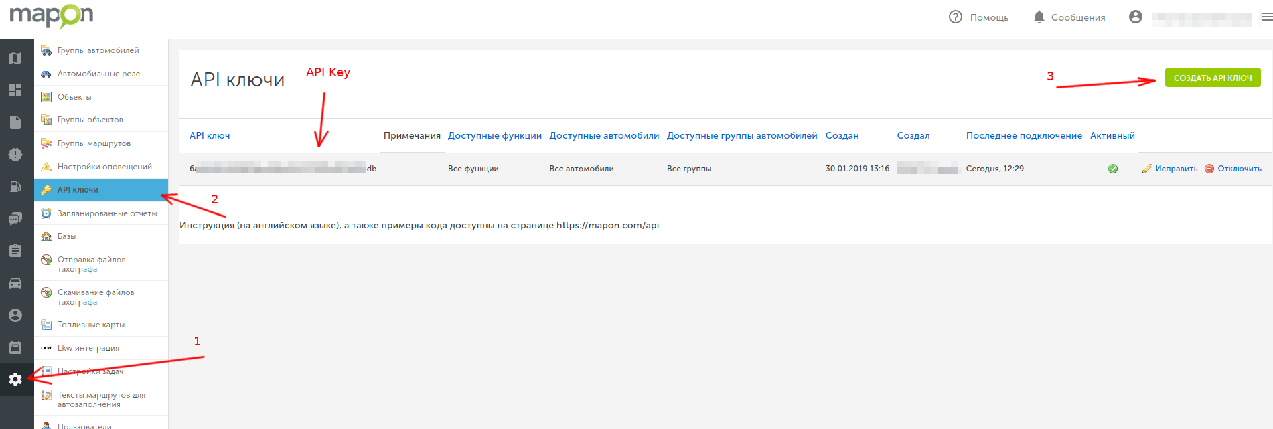This screenshot has height=429, width=1273.
Task: Disable the API key via Отключить
Action: click(1233, 169)
